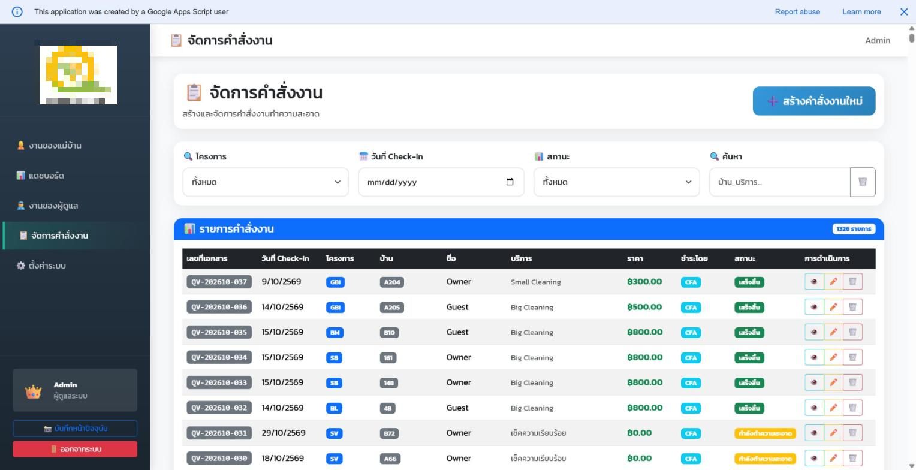This screenshot has width=916, height=470.
Task: Open งานของผู้ดูแล in the sidebar
Action: [75, 206]
